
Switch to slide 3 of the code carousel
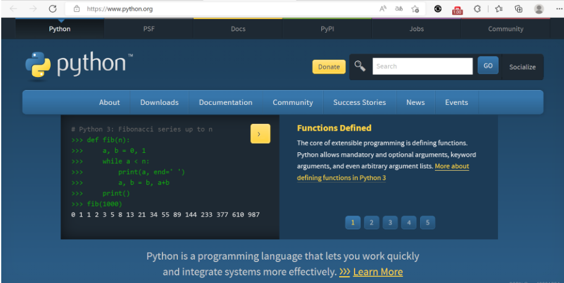coord(390,223)
